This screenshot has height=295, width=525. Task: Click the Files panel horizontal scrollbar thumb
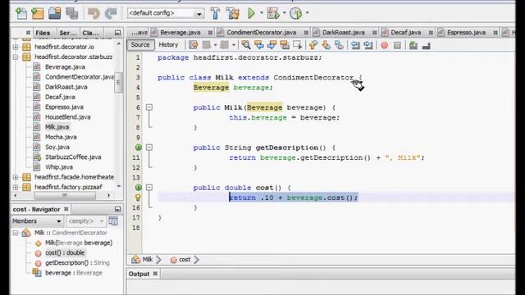coord(64,195)
